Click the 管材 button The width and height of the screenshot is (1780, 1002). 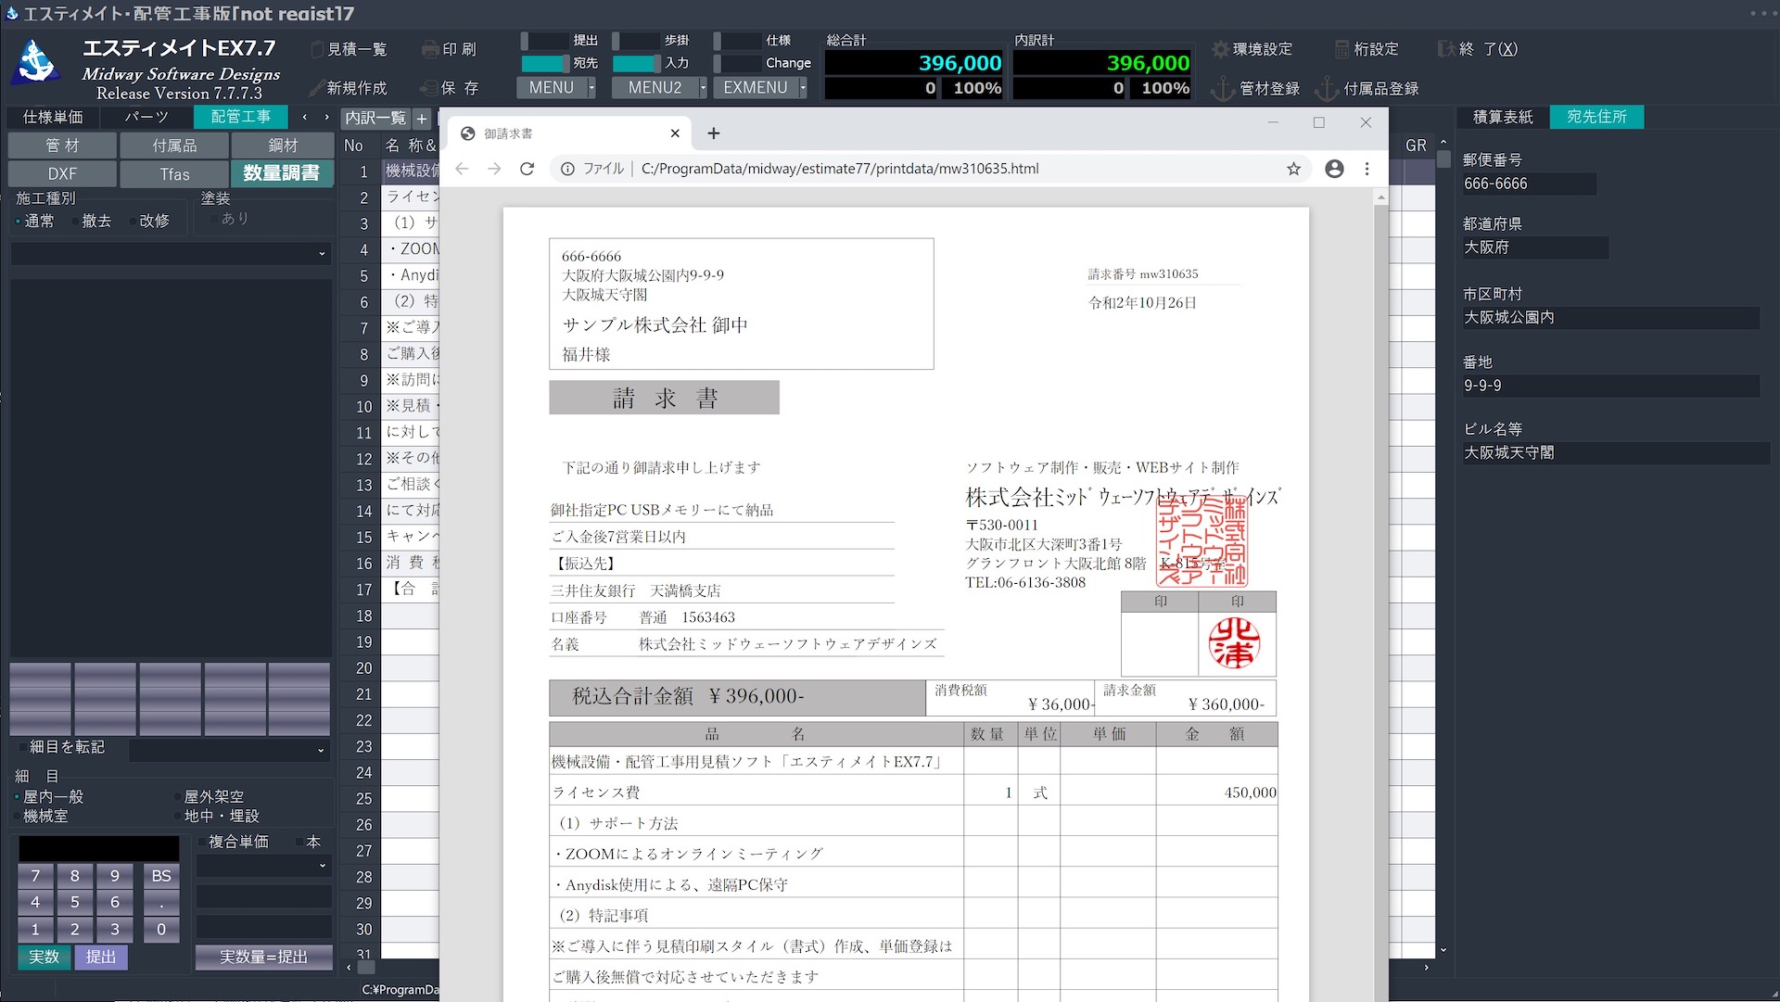tap(62, 146)
